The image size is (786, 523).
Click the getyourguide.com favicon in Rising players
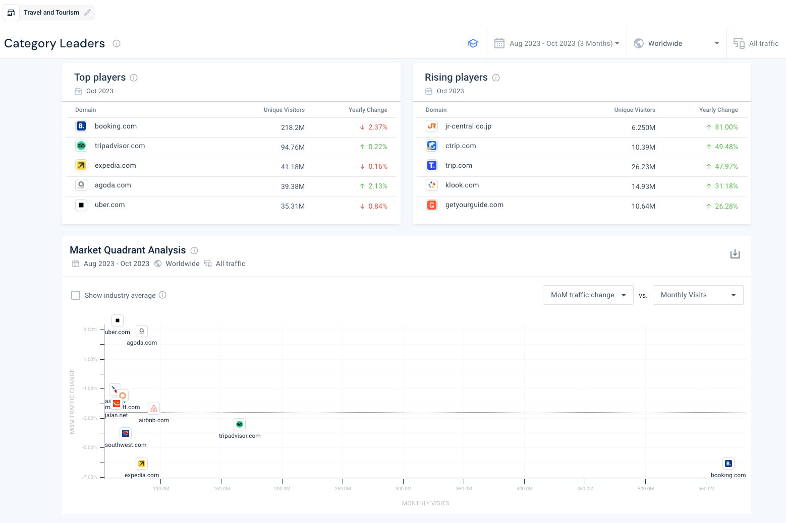coord(432,205)
